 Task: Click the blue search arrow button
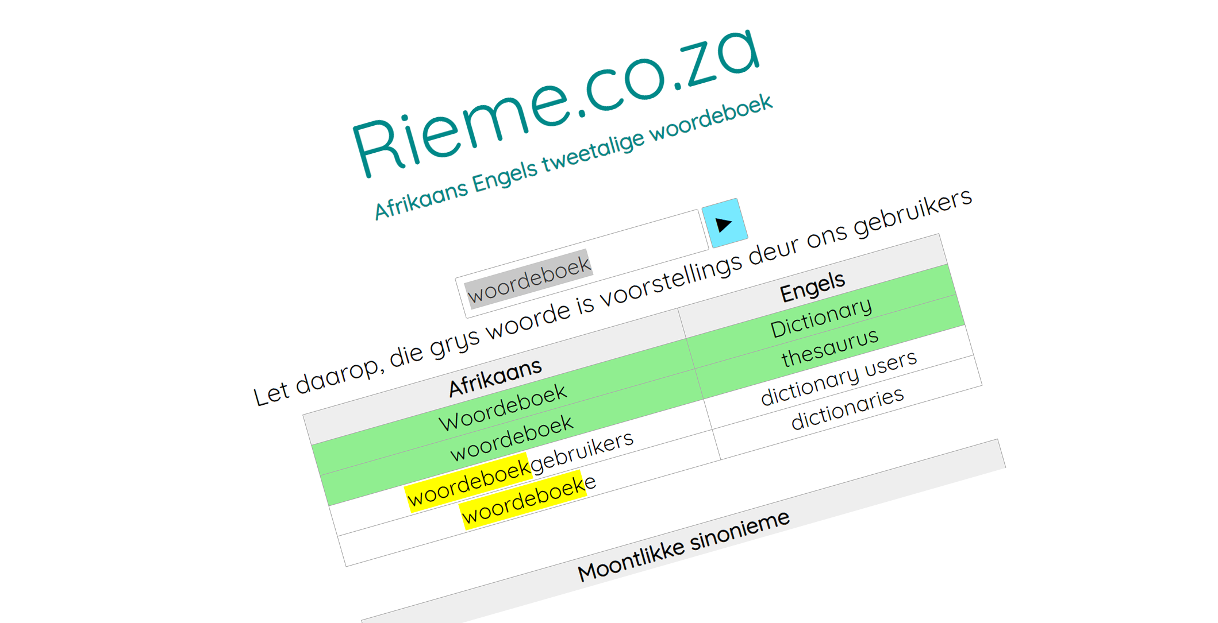pyautogui.click(x=724, y=223)
